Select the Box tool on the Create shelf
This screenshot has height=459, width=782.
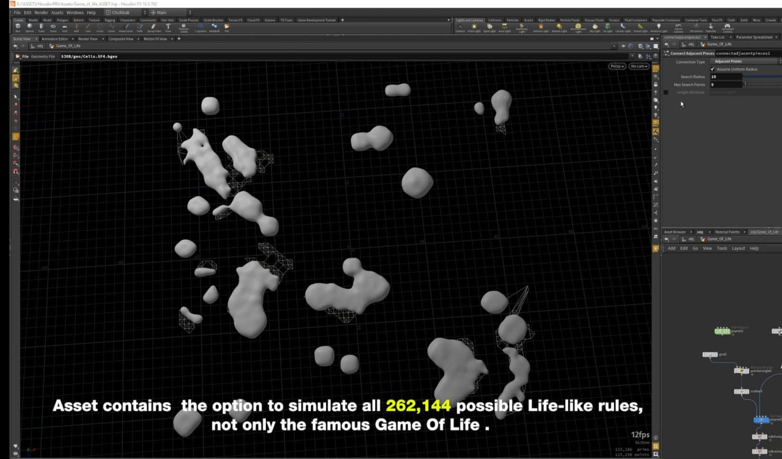(18, 28)
